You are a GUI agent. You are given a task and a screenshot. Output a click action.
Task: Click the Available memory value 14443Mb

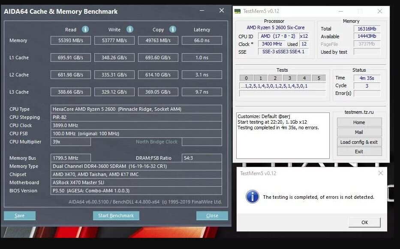point(367,36)
